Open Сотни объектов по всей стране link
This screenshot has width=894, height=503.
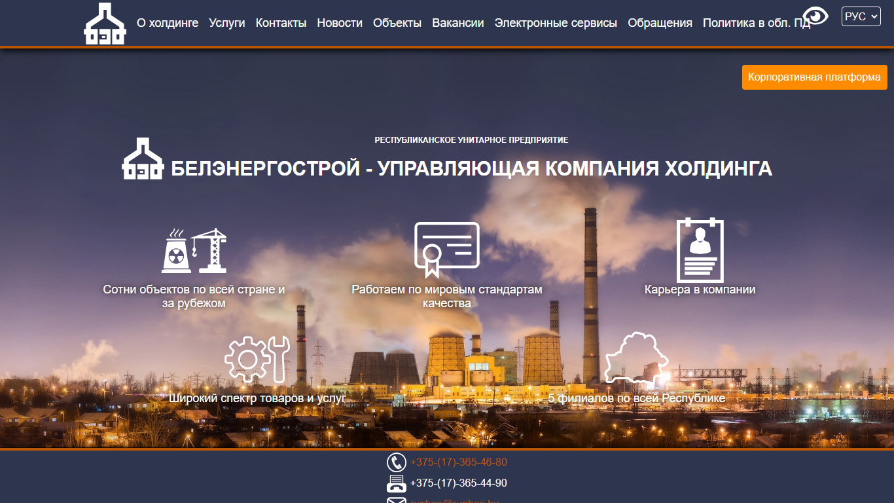tap(194, 296)
